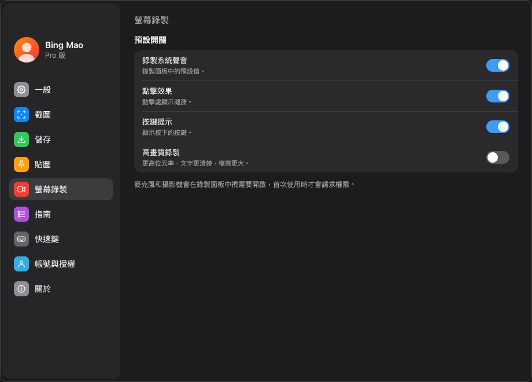Click the Bing Mao account name
532x382 pixels.
(x=64, y=45)
